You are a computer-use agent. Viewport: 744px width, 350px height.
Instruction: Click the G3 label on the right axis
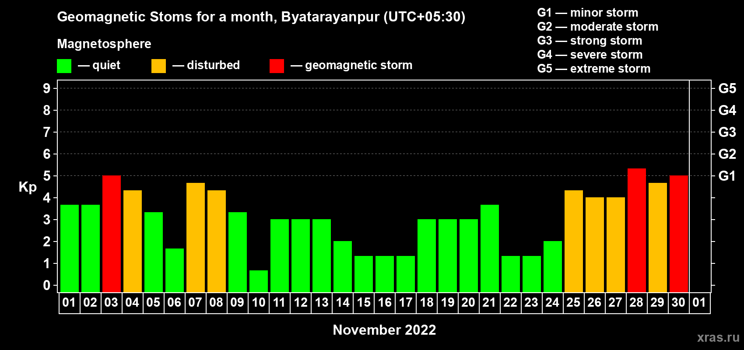727,132
